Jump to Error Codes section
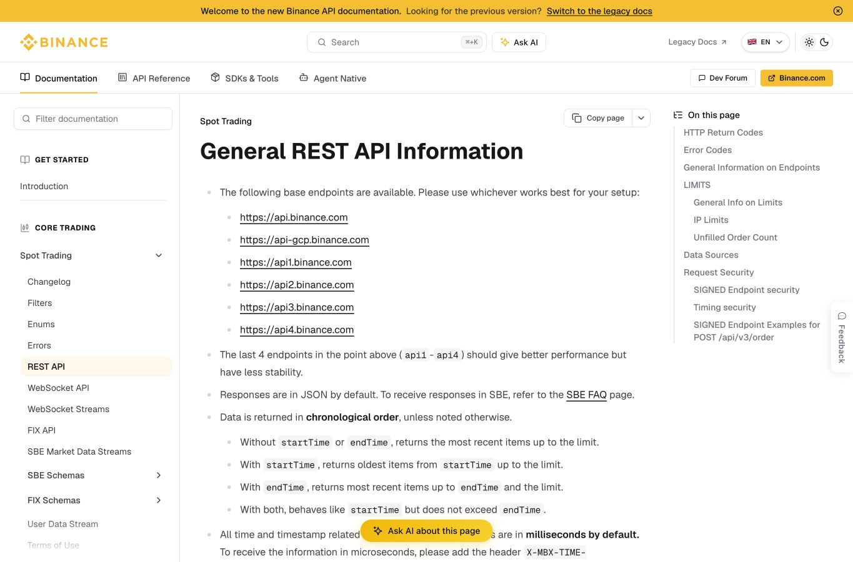This screenshot has height=562, width=853. coord(707,150)
